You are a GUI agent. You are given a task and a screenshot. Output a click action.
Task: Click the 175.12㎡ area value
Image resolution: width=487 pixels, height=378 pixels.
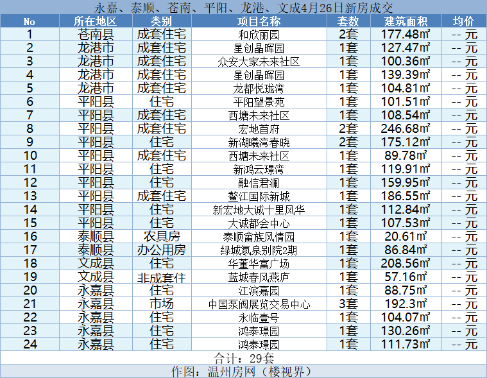tap(406, 142)
